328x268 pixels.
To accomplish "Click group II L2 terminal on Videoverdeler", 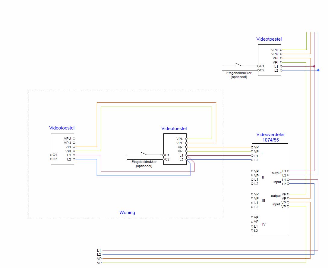I will pos(252,184).
